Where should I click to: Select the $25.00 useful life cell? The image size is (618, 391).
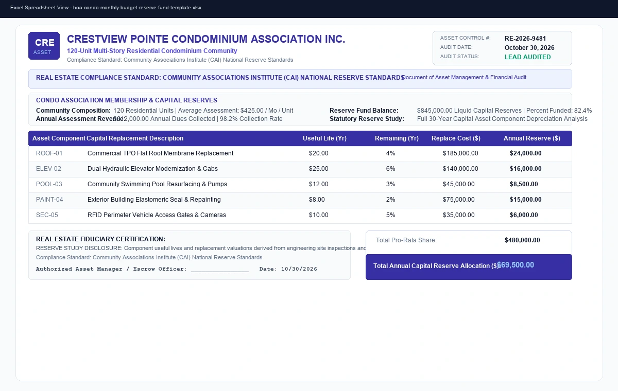(319, 169)
